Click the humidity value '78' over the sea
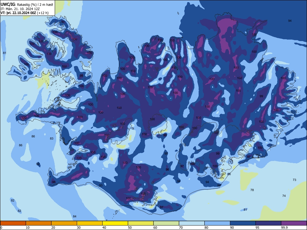 [252, 190]
